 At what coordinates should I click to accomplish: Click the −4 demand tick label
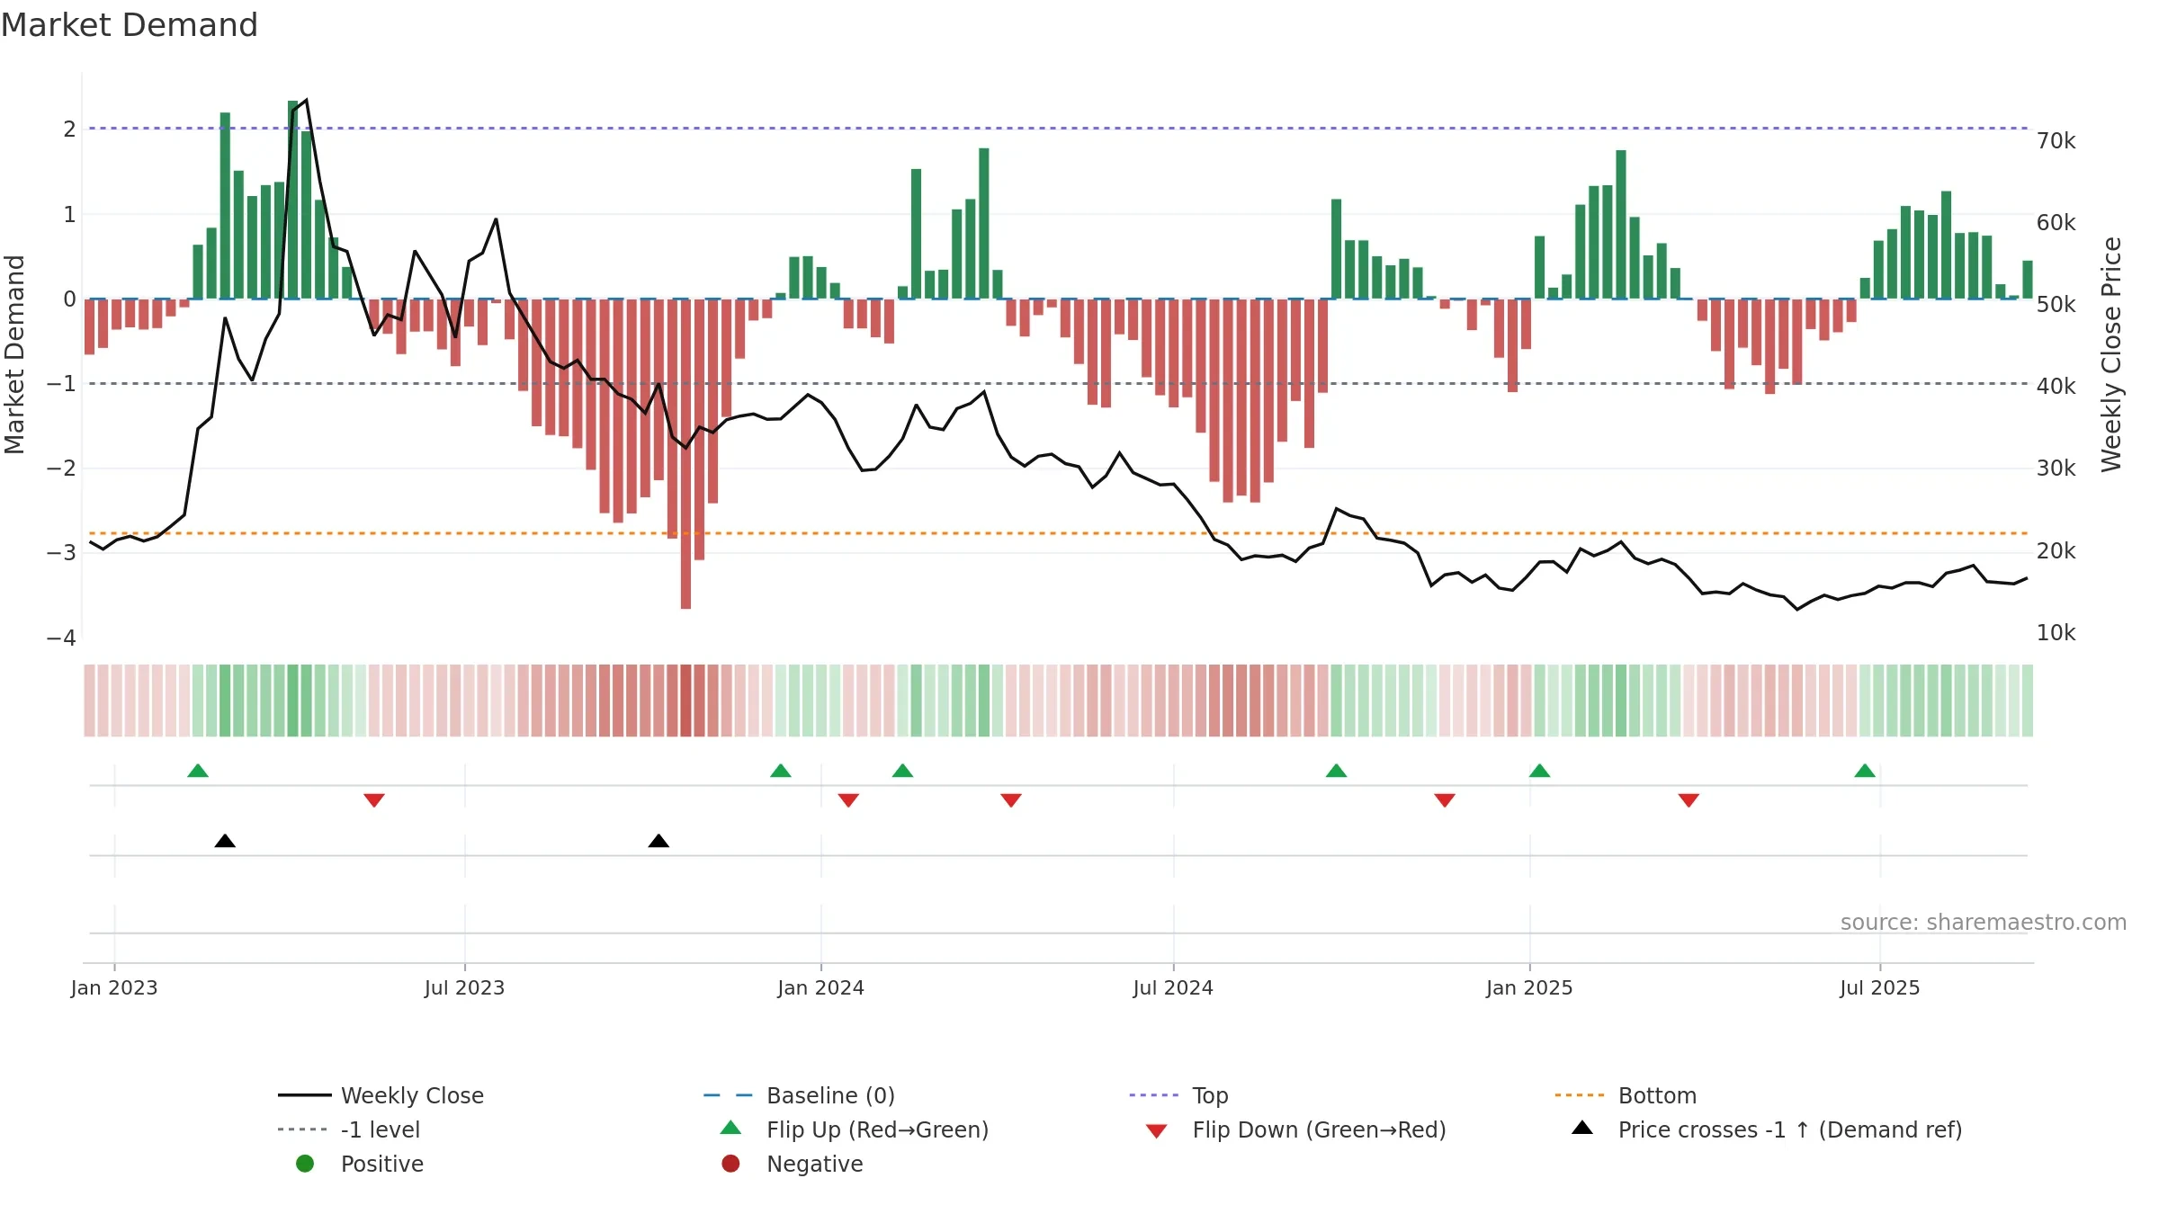[61, 638]
